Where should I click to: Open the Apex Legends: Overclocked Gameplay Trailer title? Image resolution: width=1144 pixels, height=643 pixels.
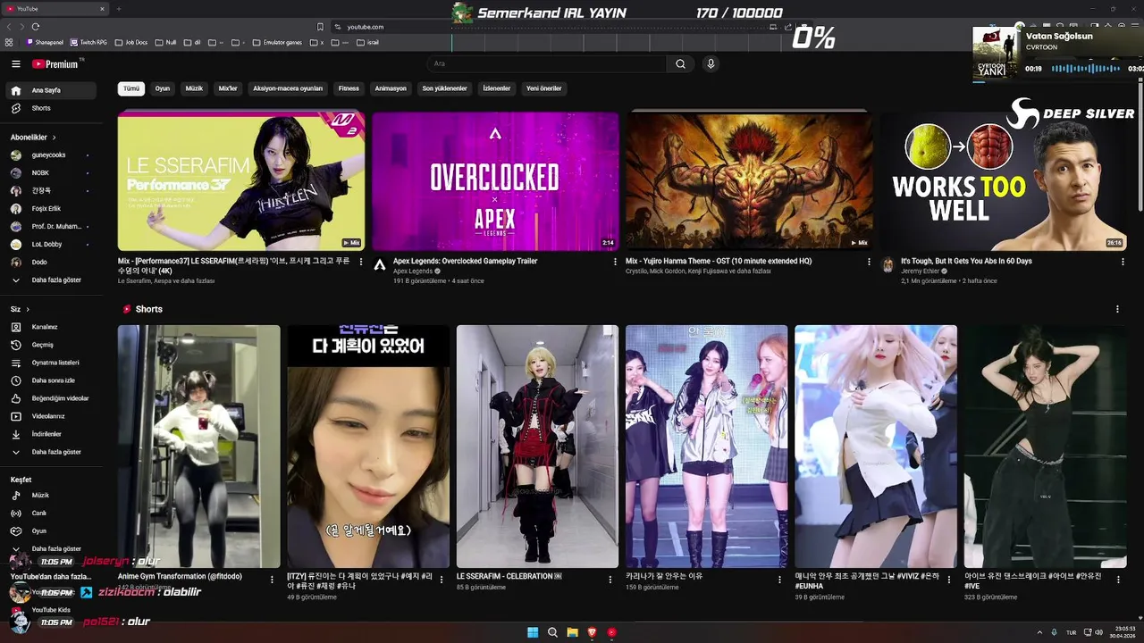pyautogui.click(x=465, y=261)
